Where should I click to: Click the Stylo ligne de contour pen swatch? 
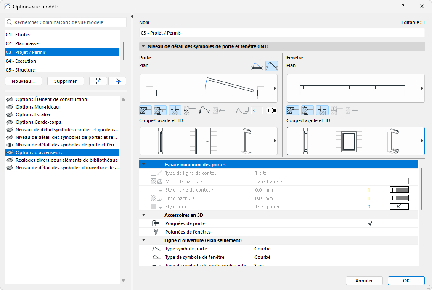tap(399, 190)
